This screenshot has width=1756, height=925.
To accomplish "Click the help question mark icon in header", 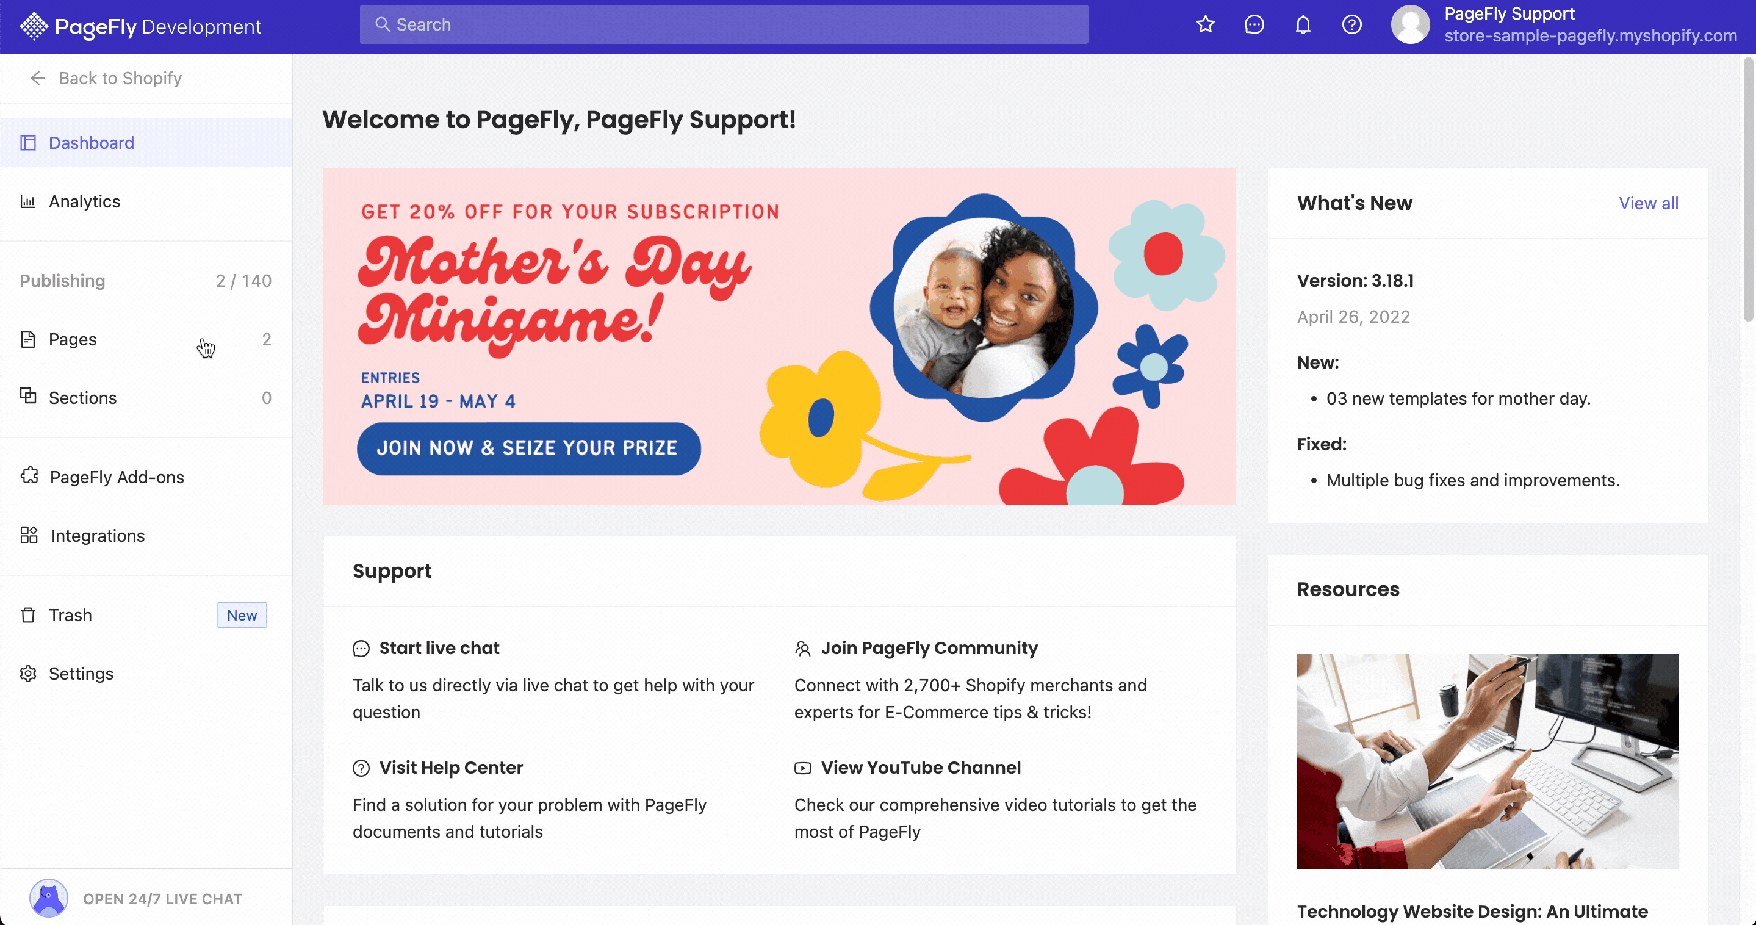I will coord(1351,24).
